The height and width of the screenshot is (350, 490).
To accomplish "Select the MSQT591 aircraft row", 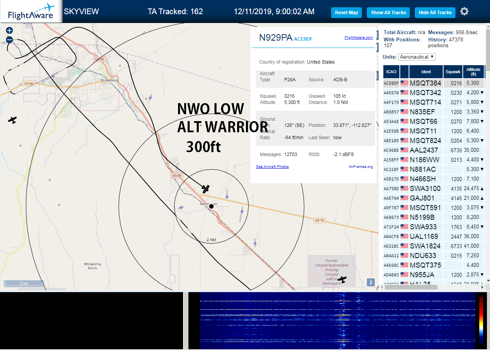I will point(434,208).
